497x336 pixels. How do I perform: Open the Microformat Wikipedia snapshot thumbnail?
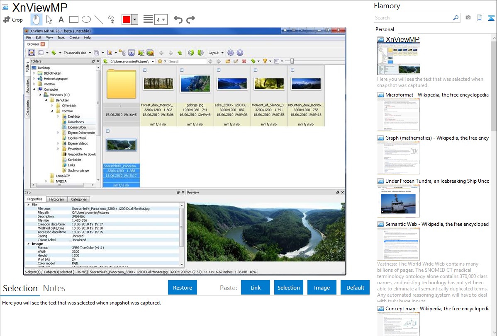pyautogui.click(x=398, y=115)
